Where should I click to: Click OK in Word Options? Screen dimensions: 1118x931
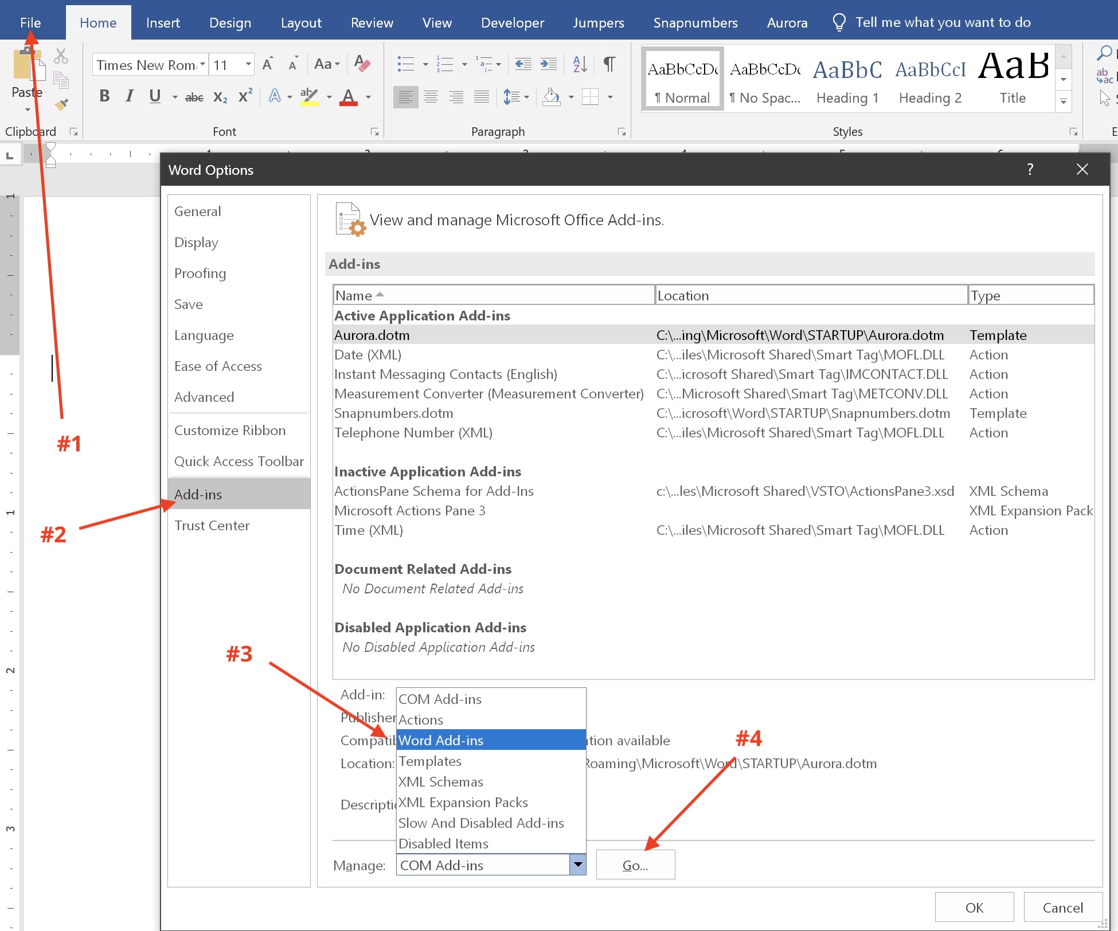pos(974,907)
